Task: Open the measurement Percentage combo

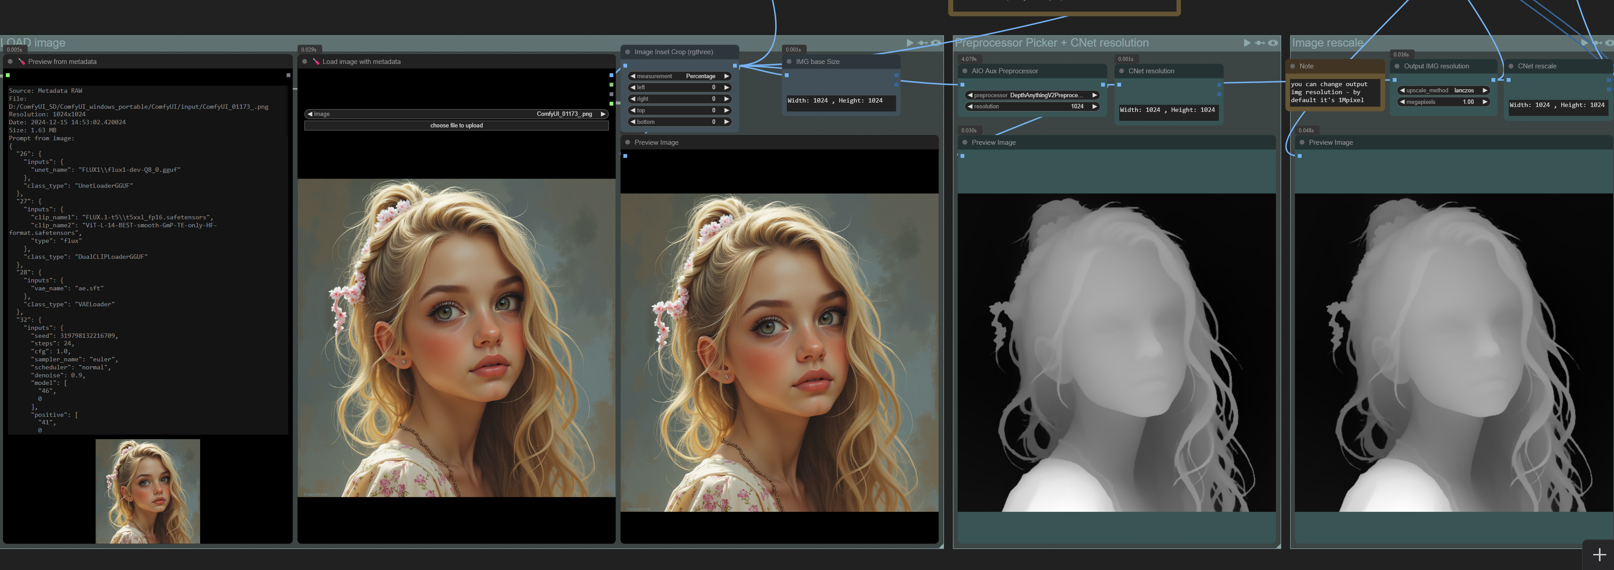Action: click(x=680, y=76)
